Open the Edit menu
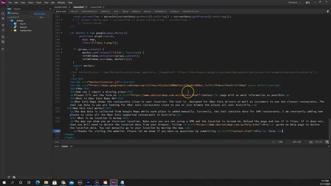 tap(16, 3)
